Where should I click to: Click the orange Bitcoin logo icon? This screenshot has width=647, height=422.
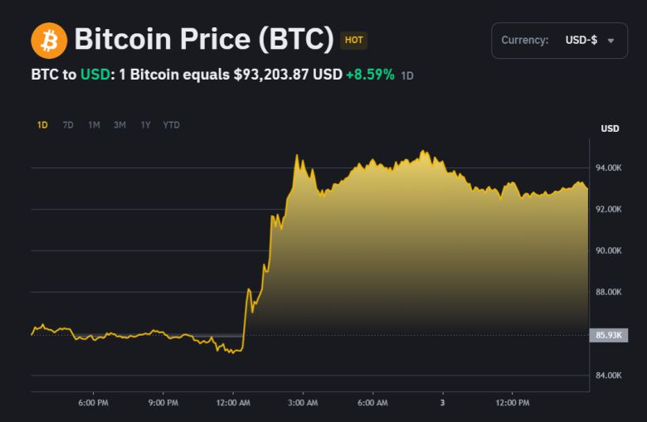[x=49, y=41]
